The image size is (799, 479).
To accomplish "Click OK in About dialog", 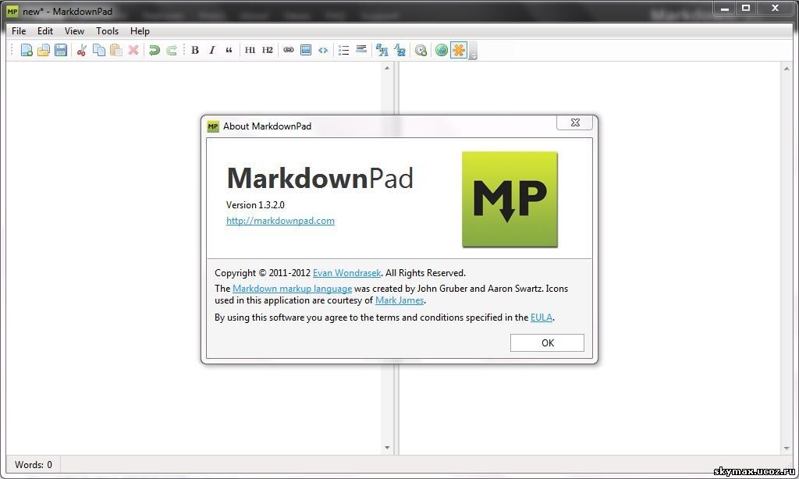I will pyautogui.click(x=547, y=343).
